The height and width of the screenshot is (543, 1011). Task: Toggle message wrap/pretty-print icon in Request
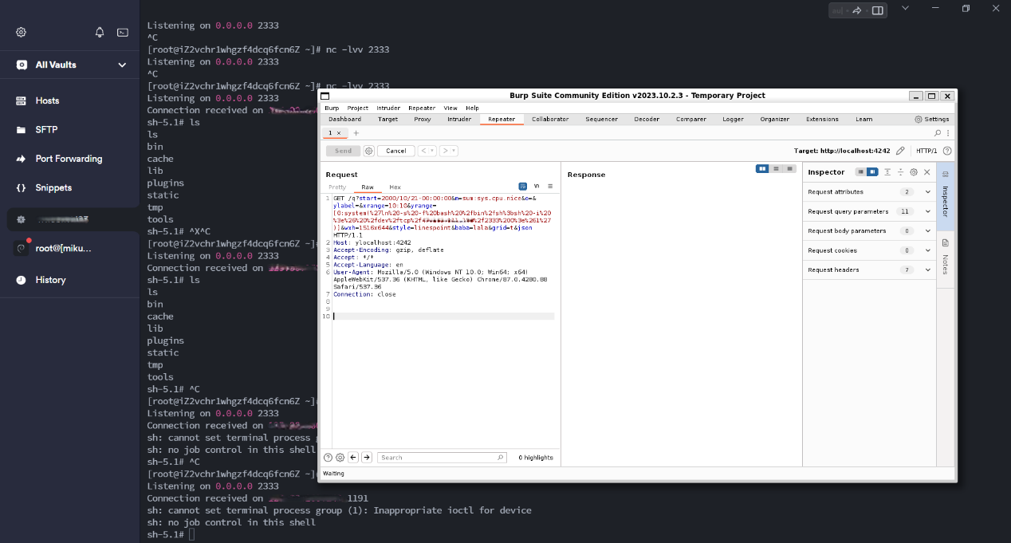coord(523,186)
